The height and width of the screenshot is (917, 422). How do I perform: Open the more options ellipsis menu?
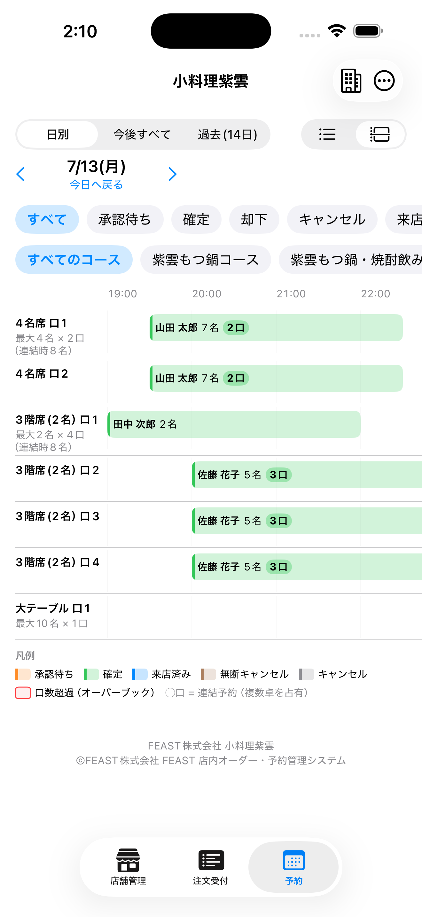[384, 81]
